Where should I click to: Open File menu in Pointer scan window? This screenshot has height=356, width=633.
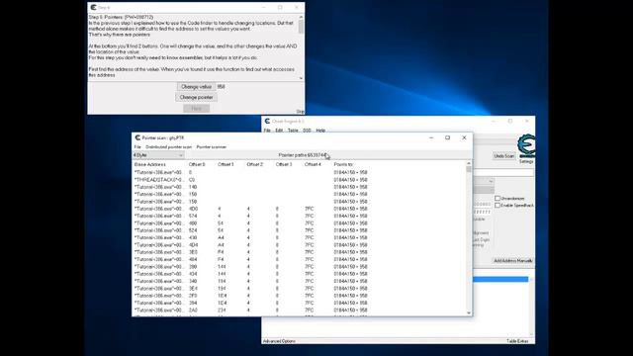click(137, 147)
